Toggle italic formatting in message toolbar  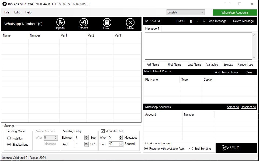click(x=198, y=21)
